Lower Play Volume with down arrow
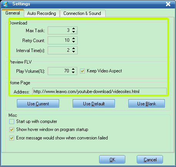 click(x=73, y=72)
